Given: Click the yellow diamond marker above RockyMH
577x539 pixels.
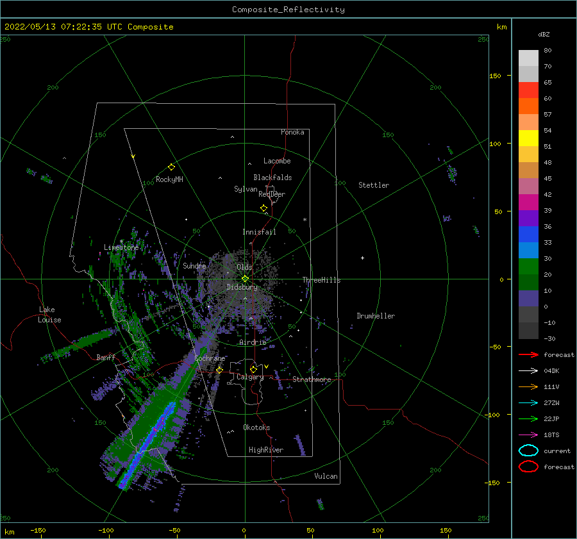Looking at the screenshot, I should click(x=171, y=167).
